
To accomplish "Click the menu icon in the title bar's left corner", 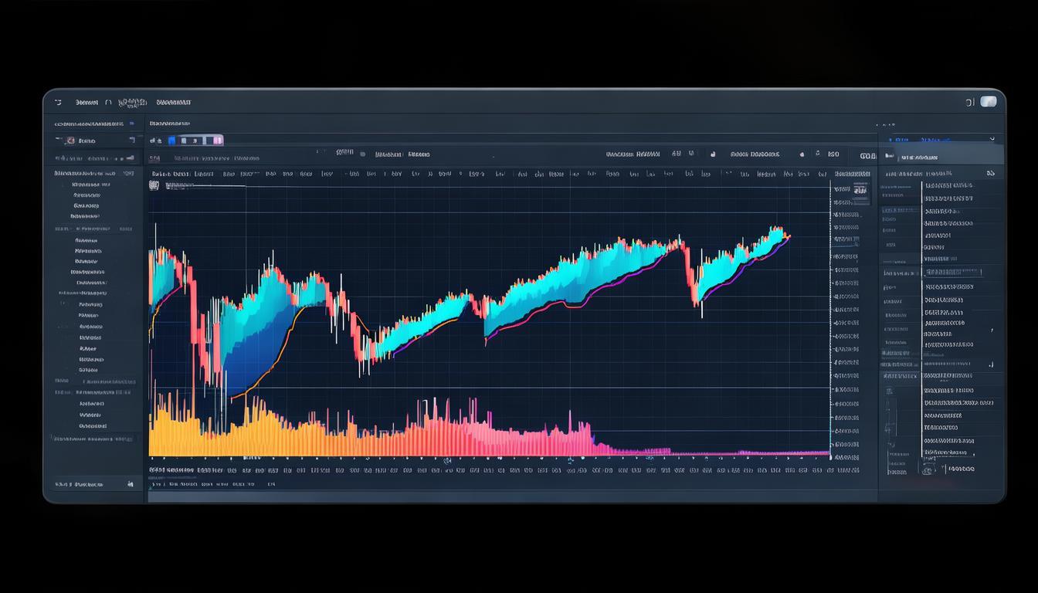I will click(x=58, y=102).
